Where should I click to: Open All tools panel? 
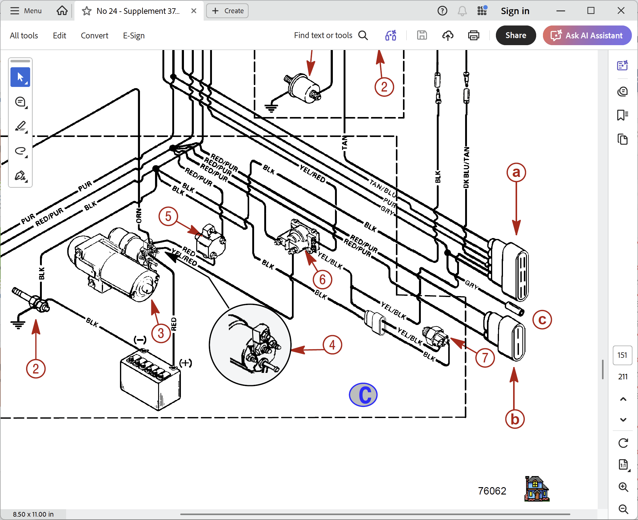24,36
